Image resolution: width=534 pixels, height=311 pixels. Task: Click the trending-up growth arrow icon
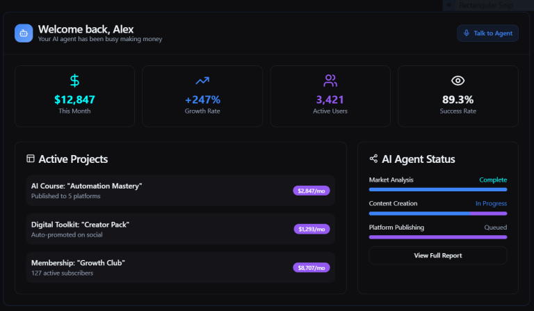click(202, 81)
